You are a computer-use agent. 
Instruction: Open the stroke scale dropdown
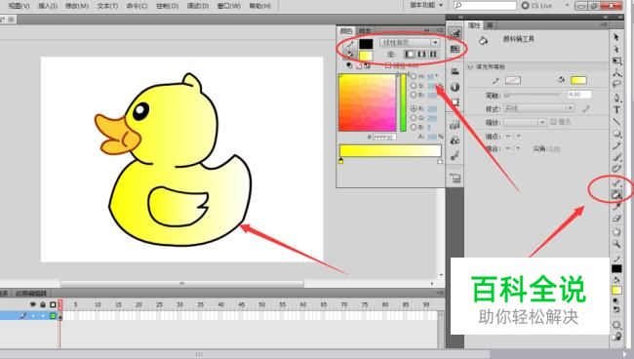pyautogui.click(x=525, y=122)
